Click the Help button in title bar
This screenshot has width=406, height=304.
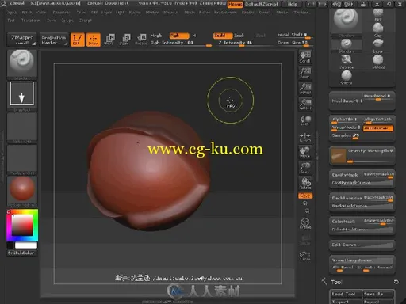pos(293,4)
